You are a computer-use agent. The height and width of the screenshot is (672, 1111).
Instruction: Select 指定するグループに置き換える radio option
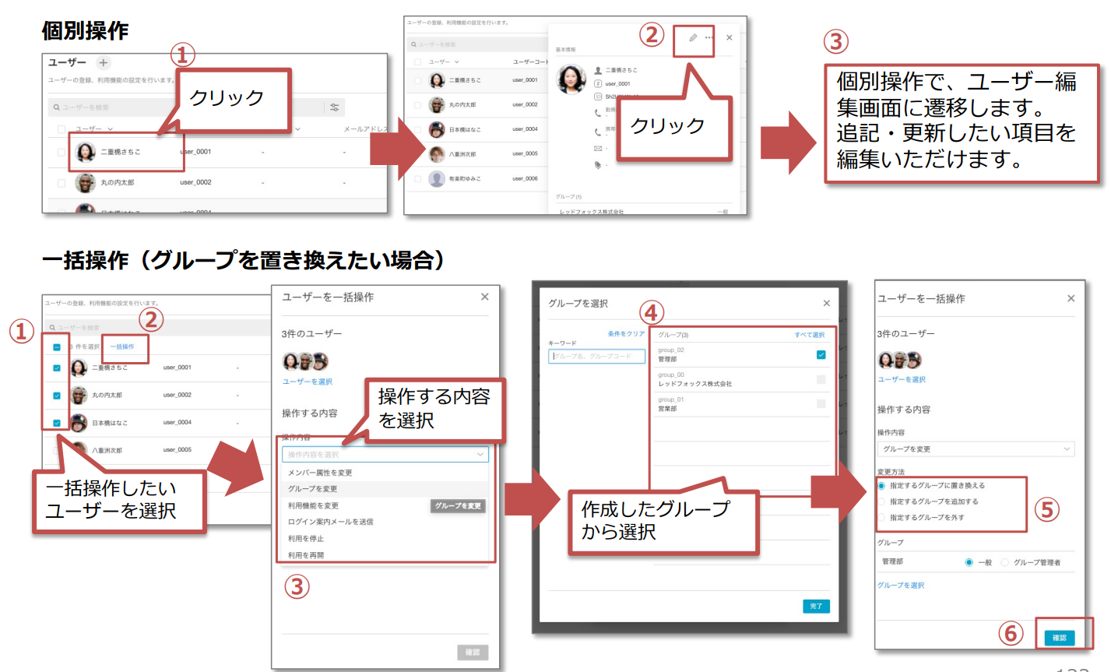coord(881,485)
